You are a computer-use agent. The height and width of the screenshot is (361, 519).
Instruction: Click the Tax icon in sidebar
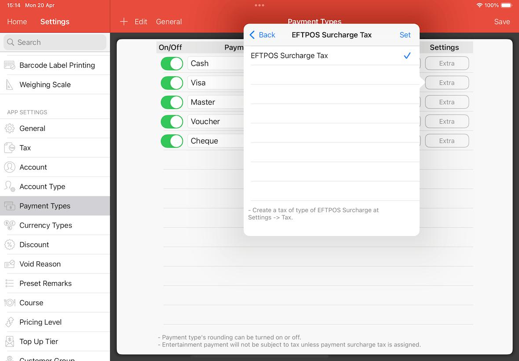(10, 148)
